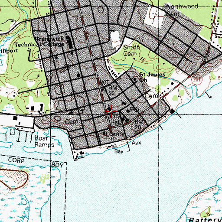The height and width of the screenshot is (222, 222).
Task: Select the route 211 highway shield
Action: click(x=197, y=79)
